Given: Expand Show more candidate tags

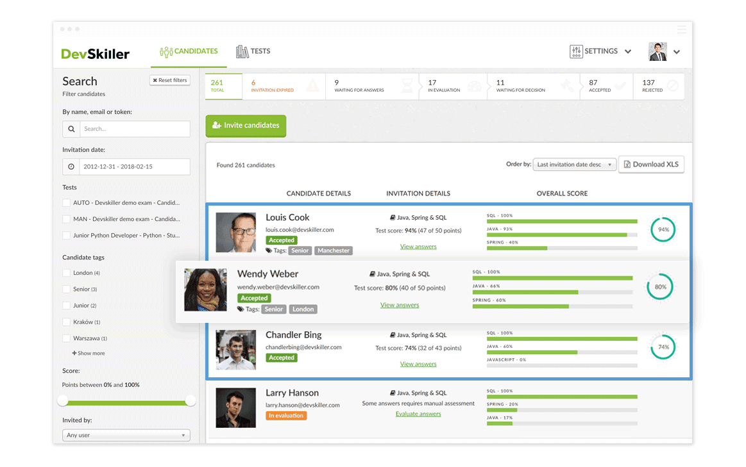Looking at the screenshot, I should point(89,354).
